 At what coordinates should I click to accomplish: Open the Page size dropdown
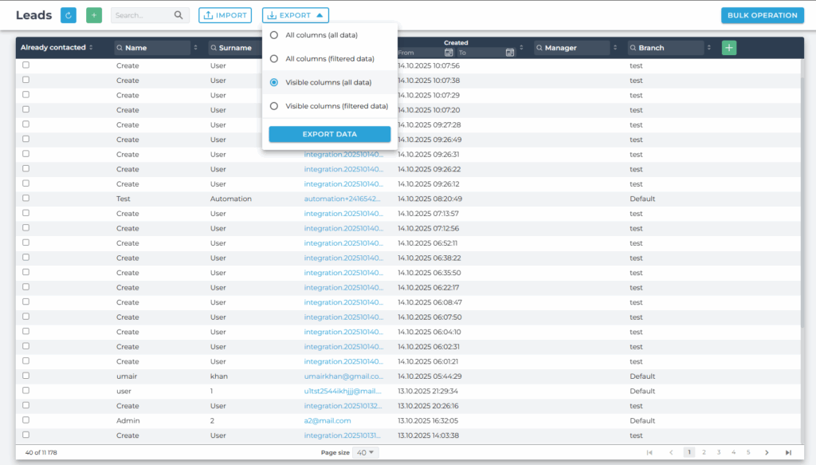click(367, 452)
